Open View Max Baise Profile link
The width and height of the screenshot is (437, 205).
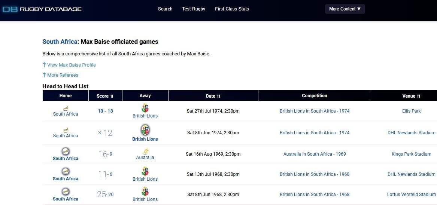(x=71, y=65)
